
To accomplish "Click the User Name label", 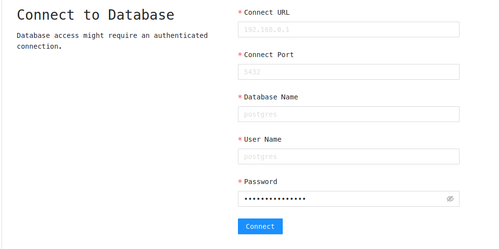I will pos(263,139).
